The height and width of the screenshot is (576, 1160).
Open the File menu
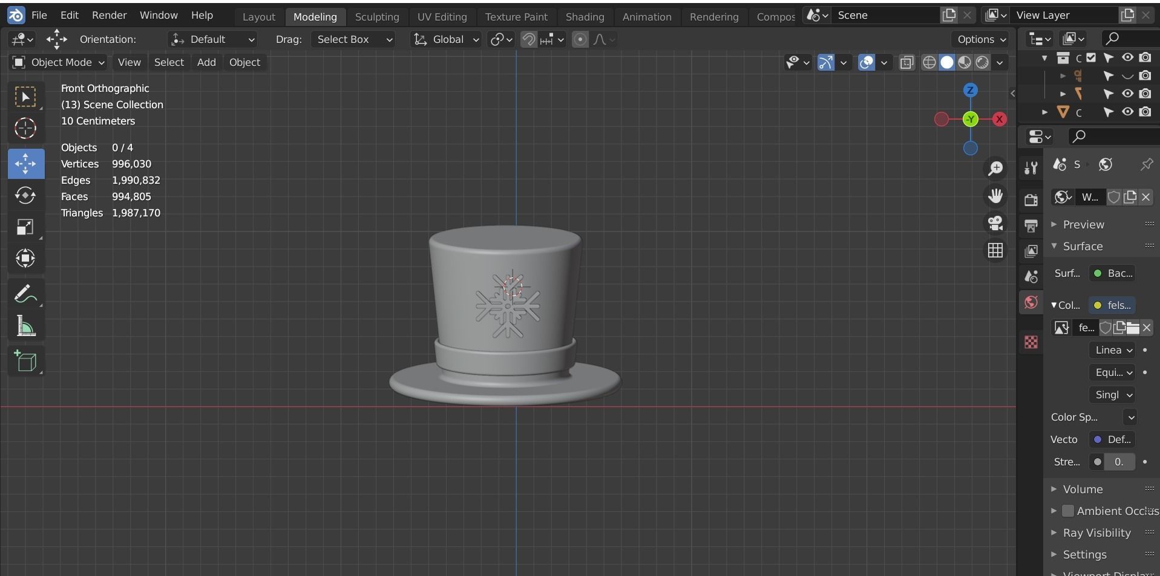39,15
